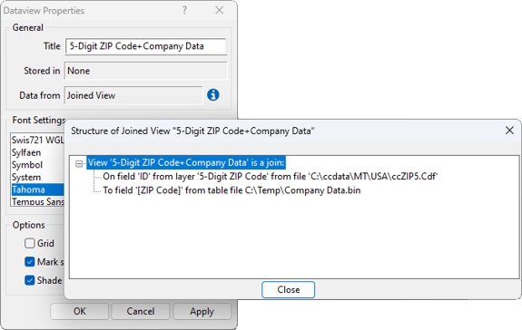Click the Title input field
Viewport: 522px width, 330px height.
coord(146,46)
